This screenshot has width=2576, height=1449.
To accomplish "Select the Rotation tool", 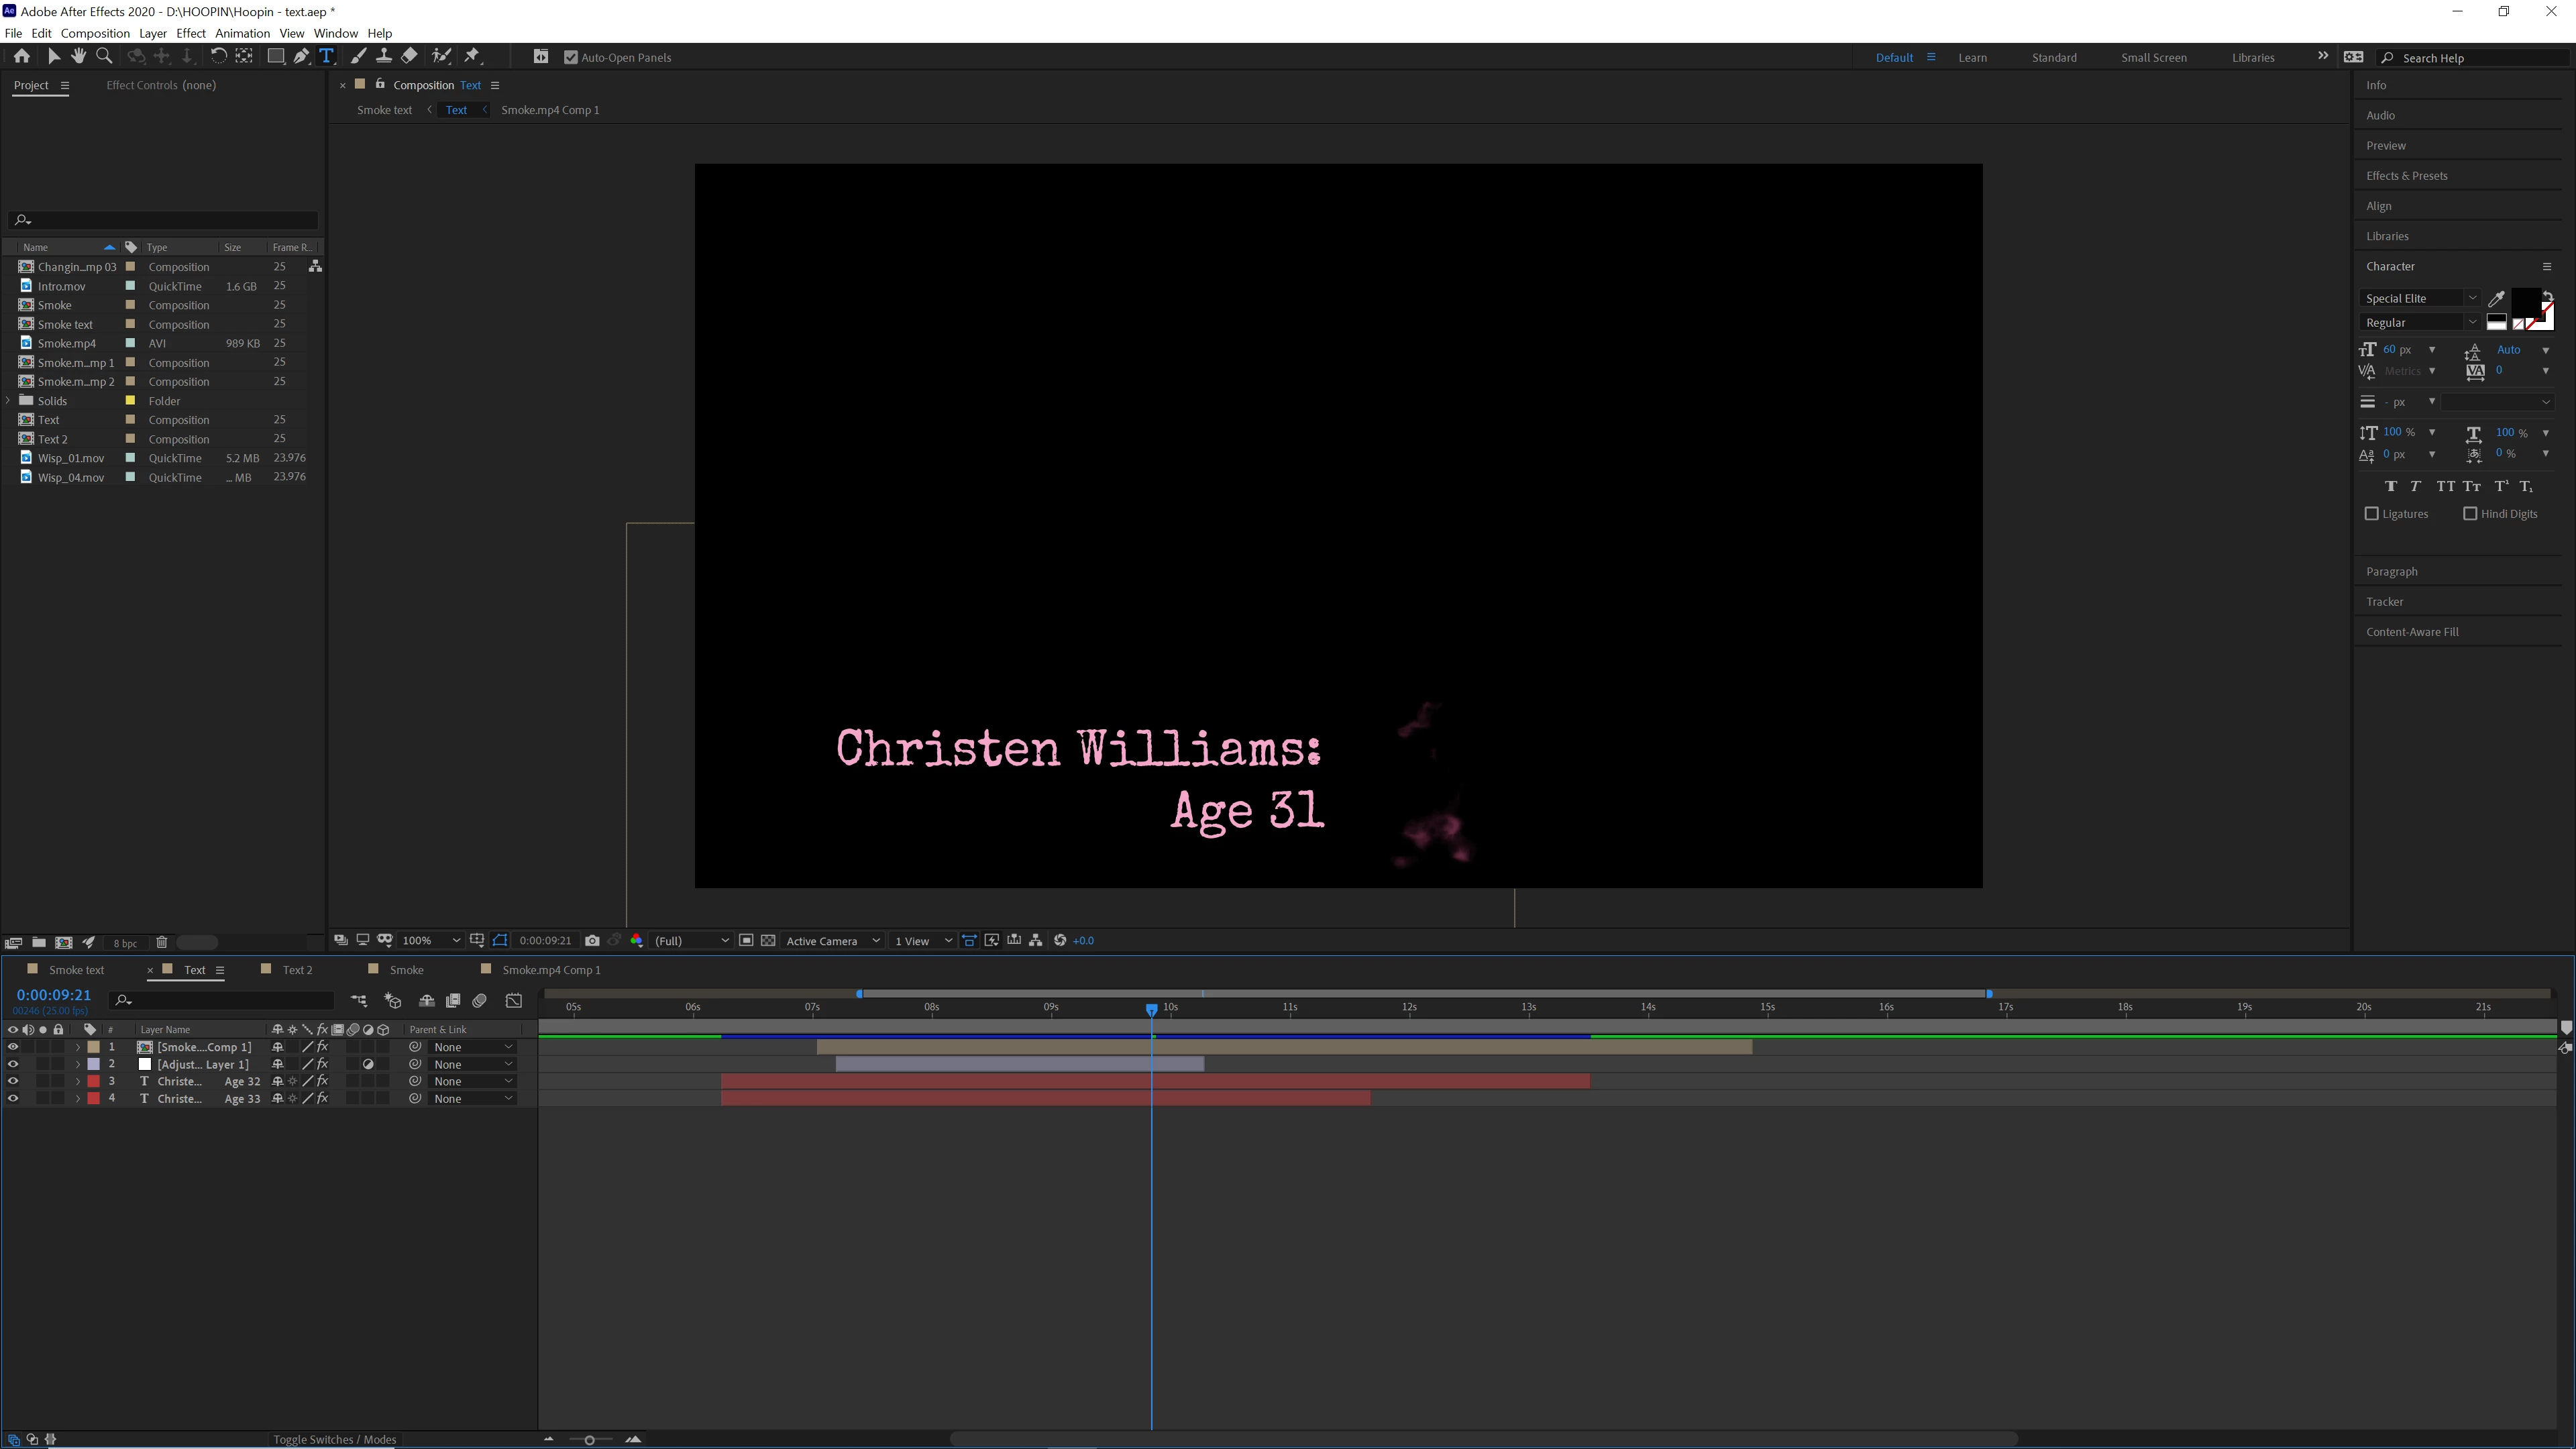I will coord(218,56).
